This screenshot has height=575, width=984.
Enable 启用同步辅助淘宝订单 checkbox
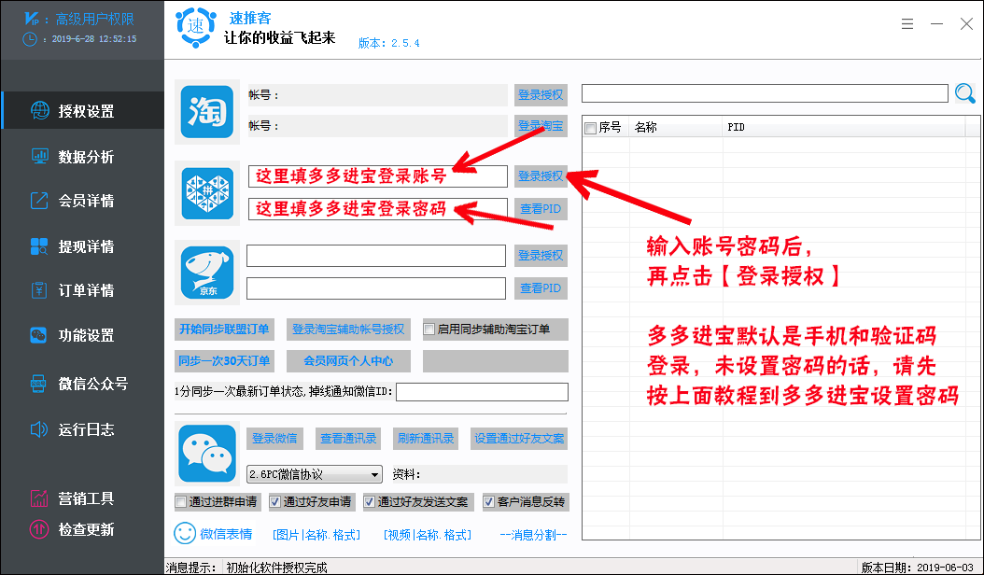pyautogui.click(x=429, y=329)
